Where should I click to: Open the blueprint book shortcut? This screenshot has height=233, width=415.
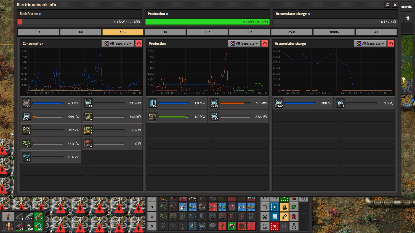click(275, 217)
